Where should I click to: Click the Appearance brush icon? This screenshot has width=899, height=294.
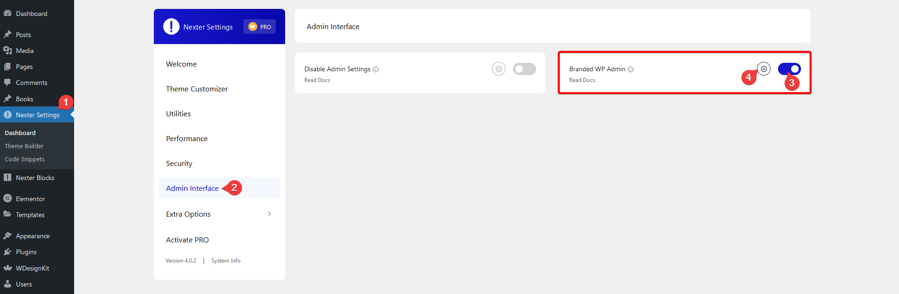[8, 235]
